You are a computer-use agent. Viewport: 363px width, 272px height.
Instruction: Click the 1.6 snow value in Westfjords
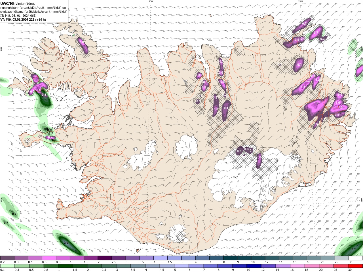coord(38,90)
